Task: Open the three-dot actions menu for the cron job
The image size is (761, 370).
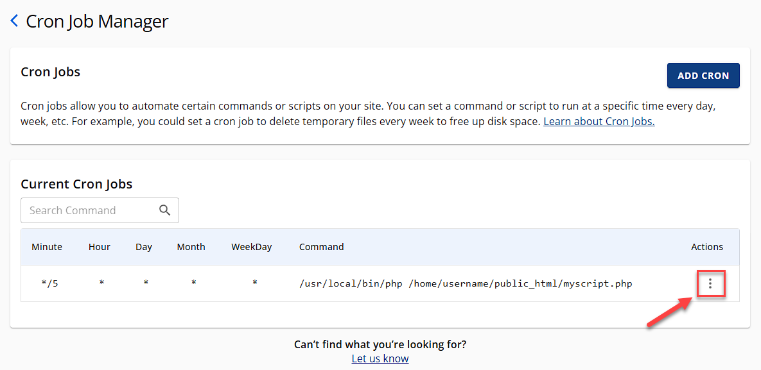Action: (710, 283)
